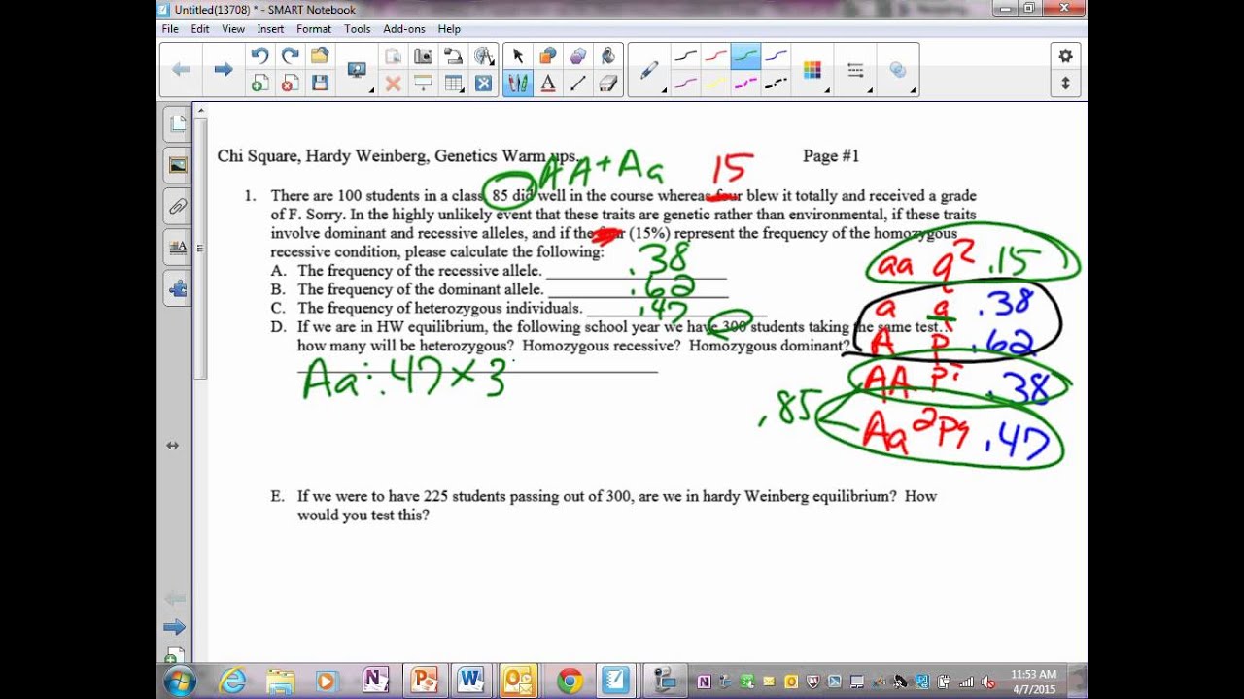The image size is (1244, 699).
Task: Add a new blank page
Action: click(259, 83)
